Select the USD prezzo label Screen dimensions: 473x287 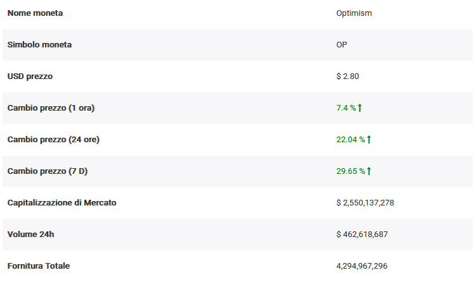pos(30,76)
